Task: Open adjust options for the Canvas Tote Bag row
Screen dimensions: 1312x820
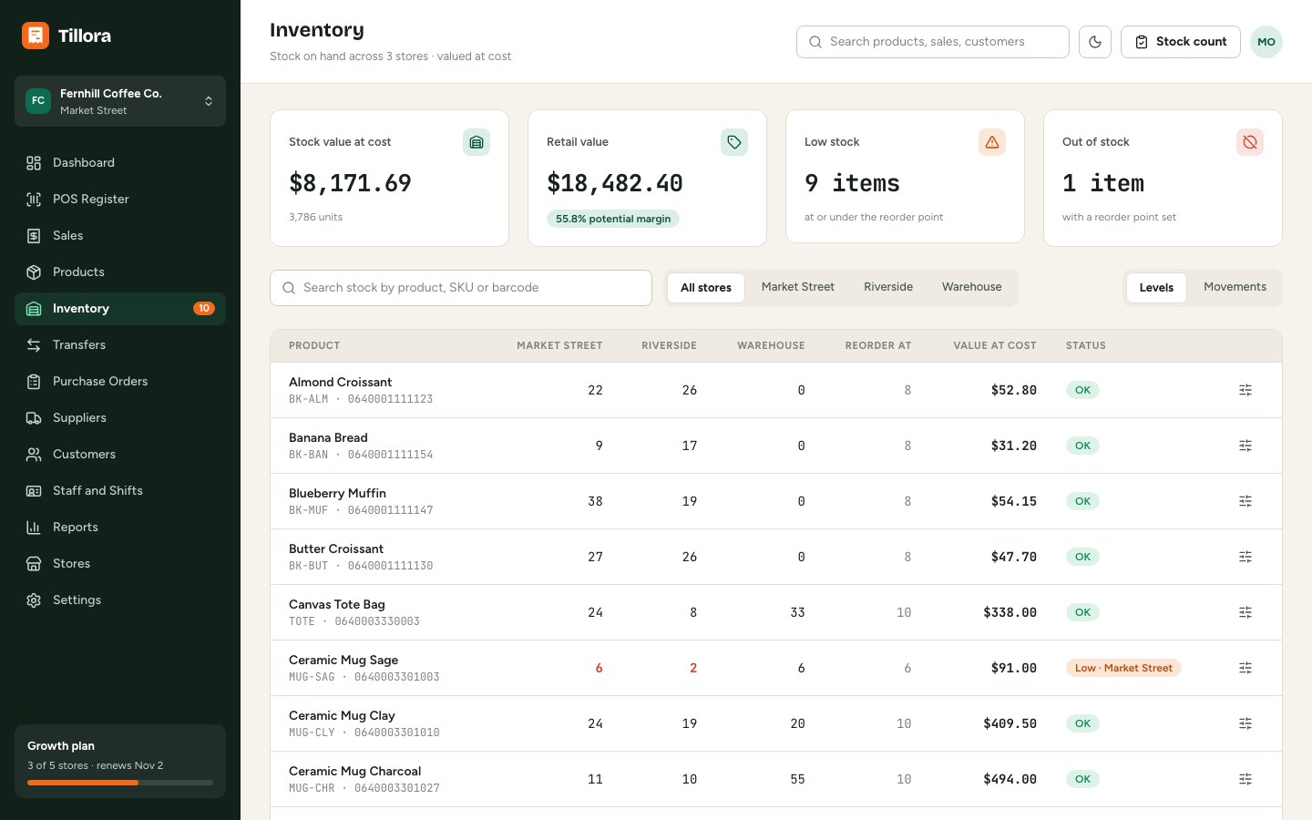Action: 1245,612
